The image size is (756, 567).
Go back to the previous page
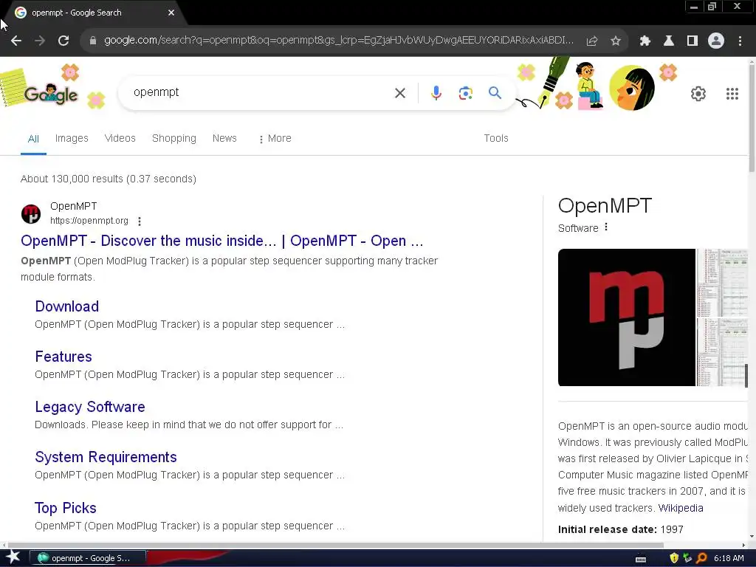point(16,41)
